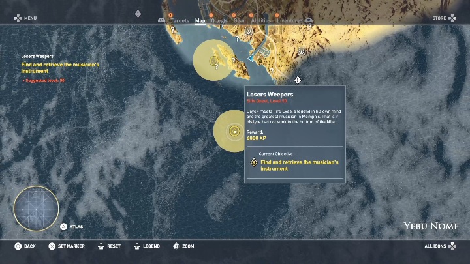The image size is (470, 264).
Task: Select the question mark in the bay water
Action: (x=238, y=38)
